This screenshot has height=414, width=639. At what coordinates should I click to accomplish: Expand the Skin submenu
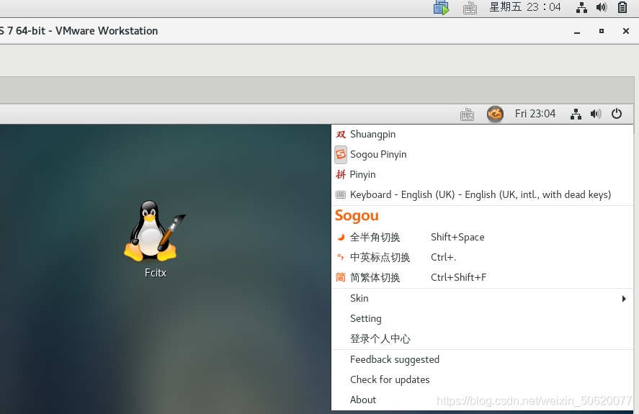(x=482, y=299)
